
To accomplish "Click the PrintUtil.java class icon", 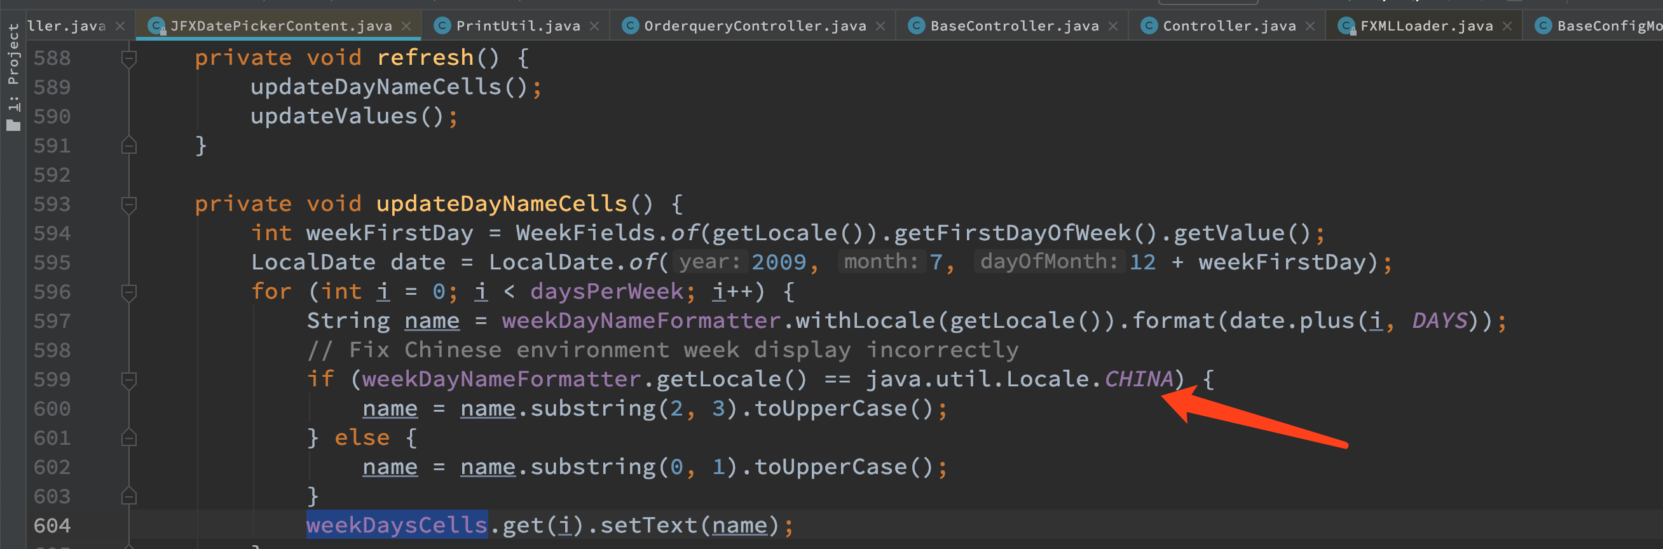I will (x=442, y=26).
